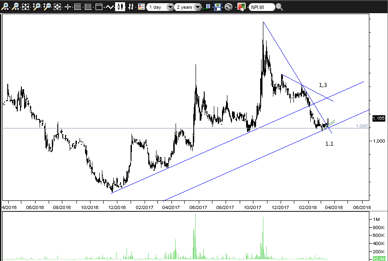This screenshot has width=388, height=261.
Task: Click the 1M volume axis label
Action: coord(376,219)
